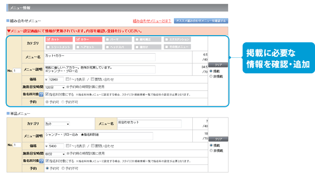Select 掲載 radio in 単品メニュー

click(x=211, y=145)
